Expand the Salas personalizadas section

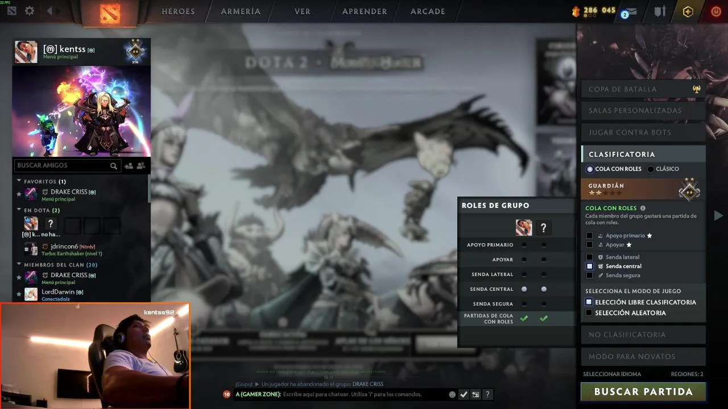click(x=643, y=111)
